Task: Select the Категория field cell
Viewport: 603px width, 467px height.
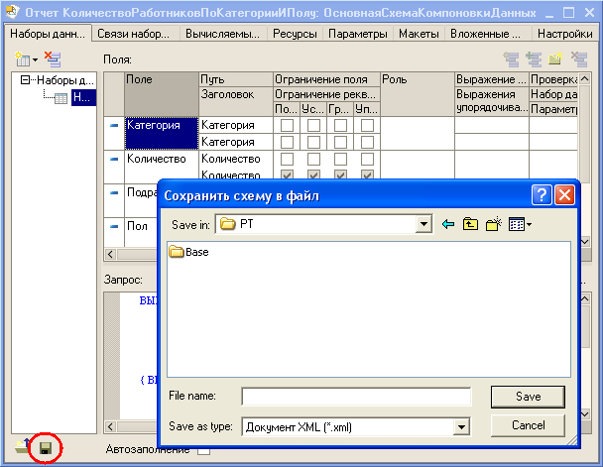Action: click(162, 134)
